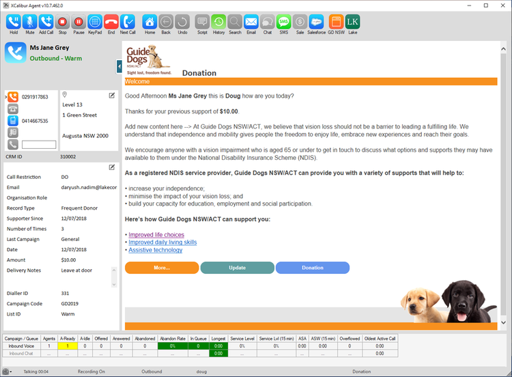Click the Recording On status text
The width and height of the screenshot is (512, 377).
(91, 372)
